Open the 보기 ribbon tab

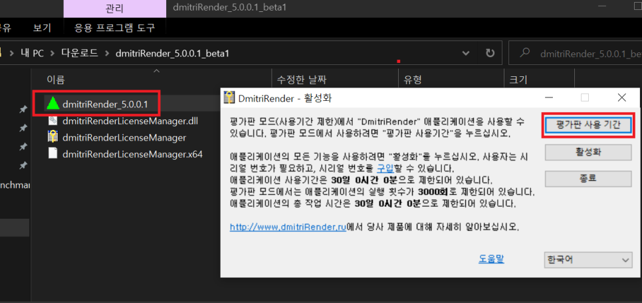click(x=42, y=28)
